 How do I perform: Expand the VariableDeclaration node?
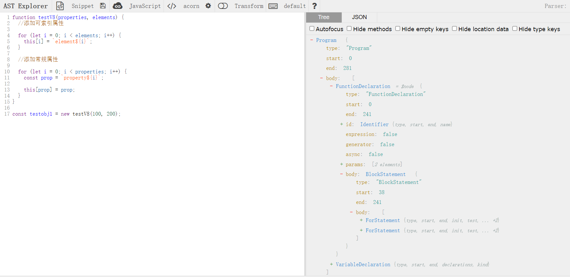(331, 264)
